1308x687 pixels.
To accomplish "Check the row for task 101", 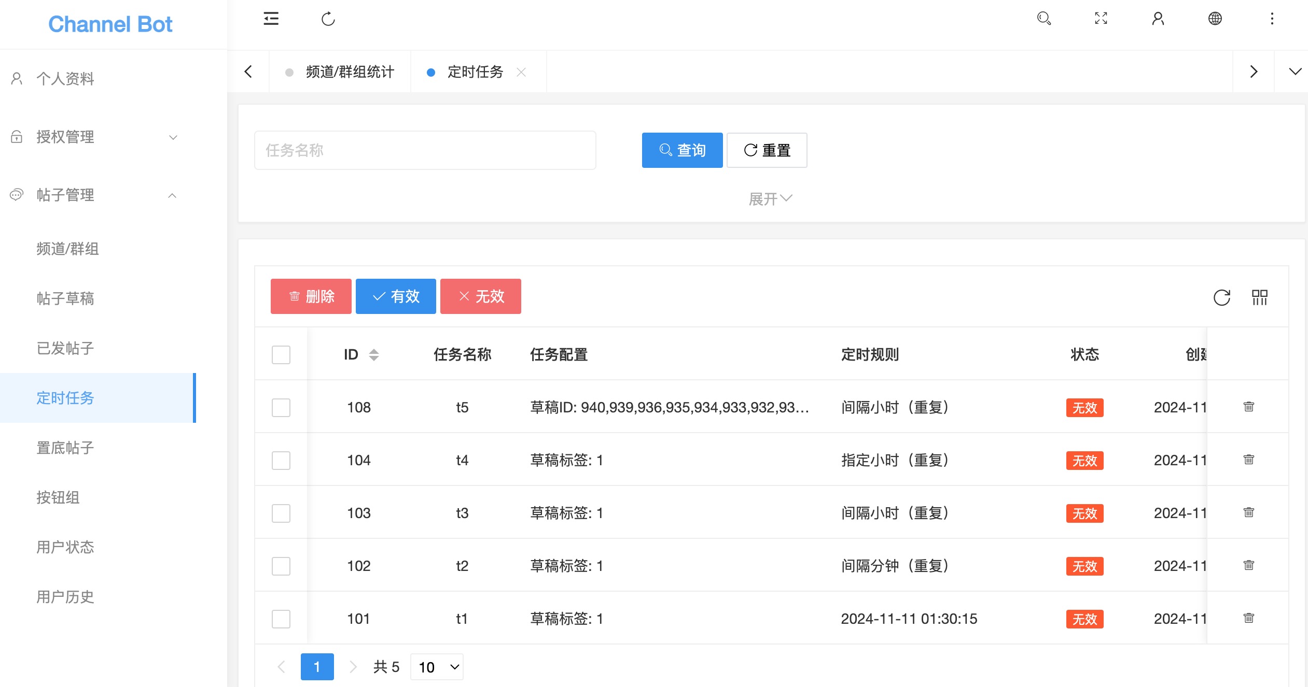I will click(281, 619).
